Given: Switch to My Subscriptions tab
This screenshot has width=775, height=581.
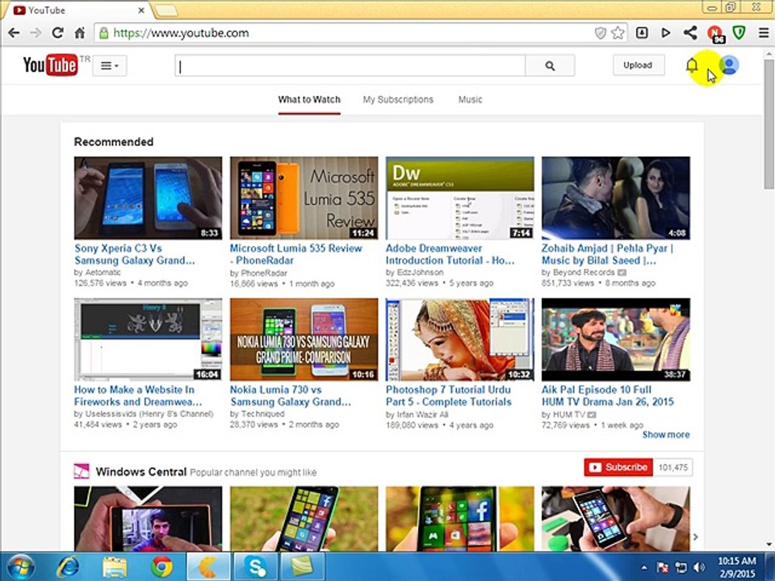Looking at the screenshot, I should pyautogui.click(x=398, y=99).
